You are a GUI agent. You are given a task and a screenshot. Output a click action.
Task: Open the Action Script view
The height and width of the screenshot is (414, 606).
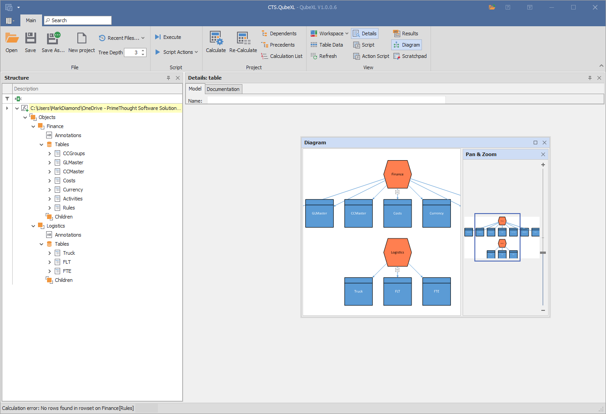pyautogui.click(x=371, y=56)
